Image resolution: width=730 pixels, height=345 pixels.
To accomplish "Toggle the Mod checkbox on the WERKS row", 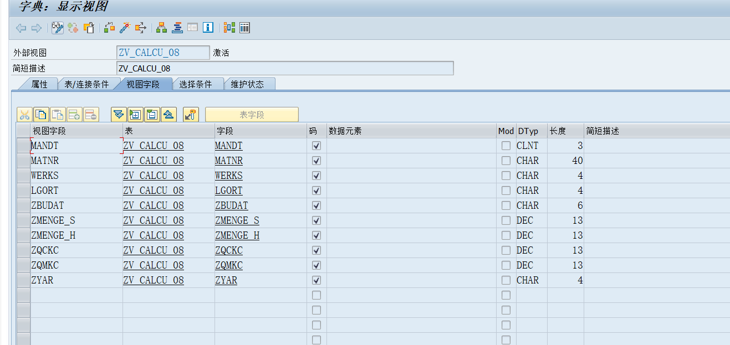I will point(506,175).
